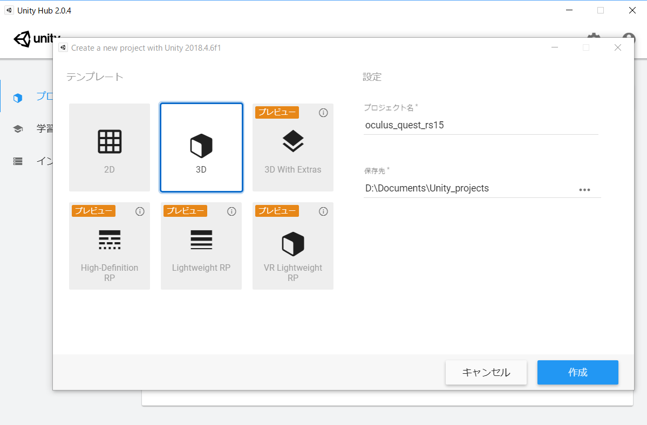Click the Lightweight RP bars icon
Viewport: 647px width, 425px height.
201,239
